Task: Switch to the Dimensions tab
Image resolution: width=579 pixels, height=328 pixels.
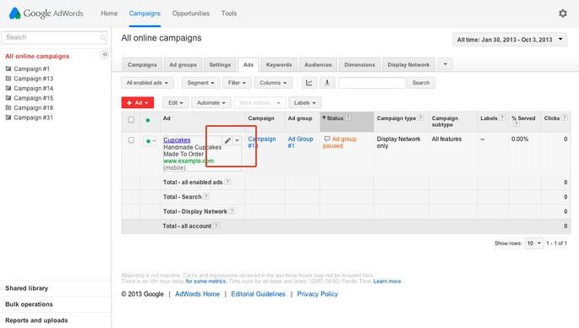Action: [x=359, y=64]
